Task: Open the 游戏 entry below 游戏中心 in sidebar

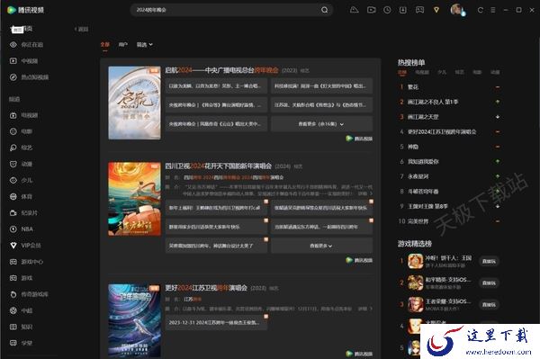Action: (21, 278)
